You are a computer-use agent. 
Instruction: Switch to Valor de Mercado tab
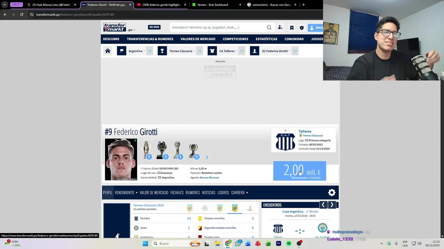pos(154,193)
